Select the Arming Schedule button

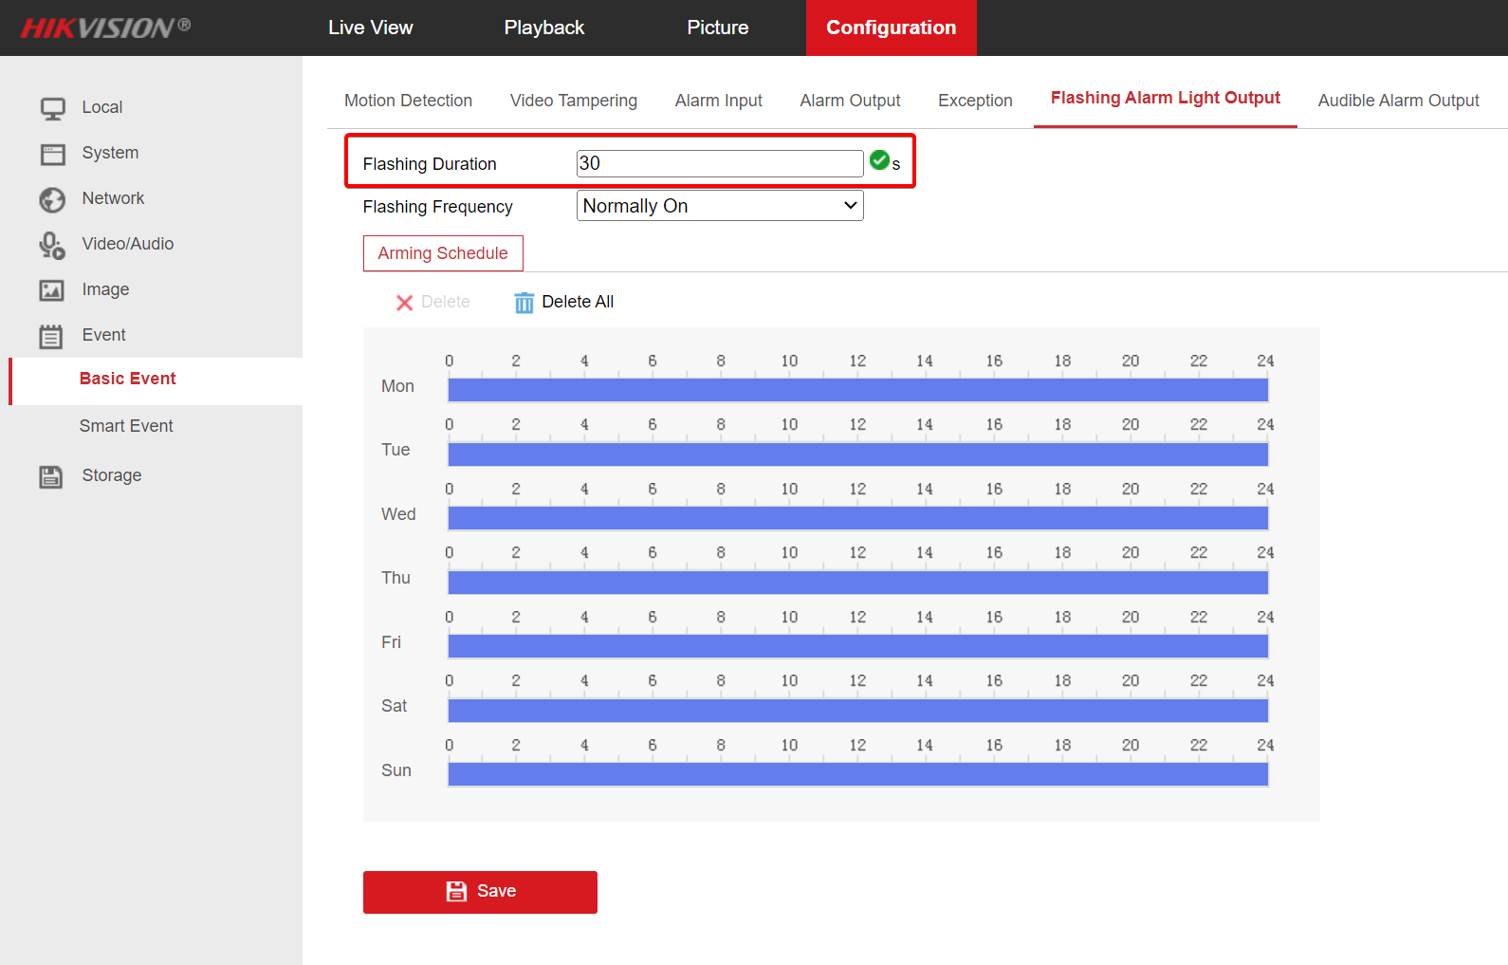pyautogui.click(x=443, y=253)
